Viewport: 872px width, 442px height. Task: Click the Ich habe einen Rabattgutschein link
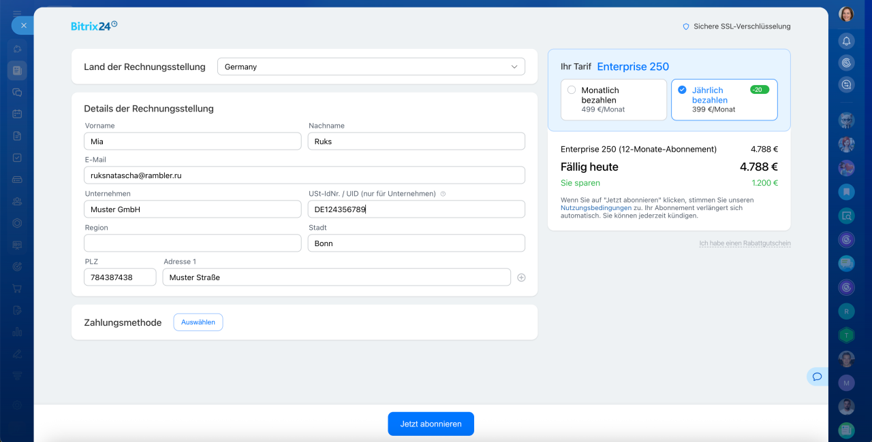click(745, 243)
